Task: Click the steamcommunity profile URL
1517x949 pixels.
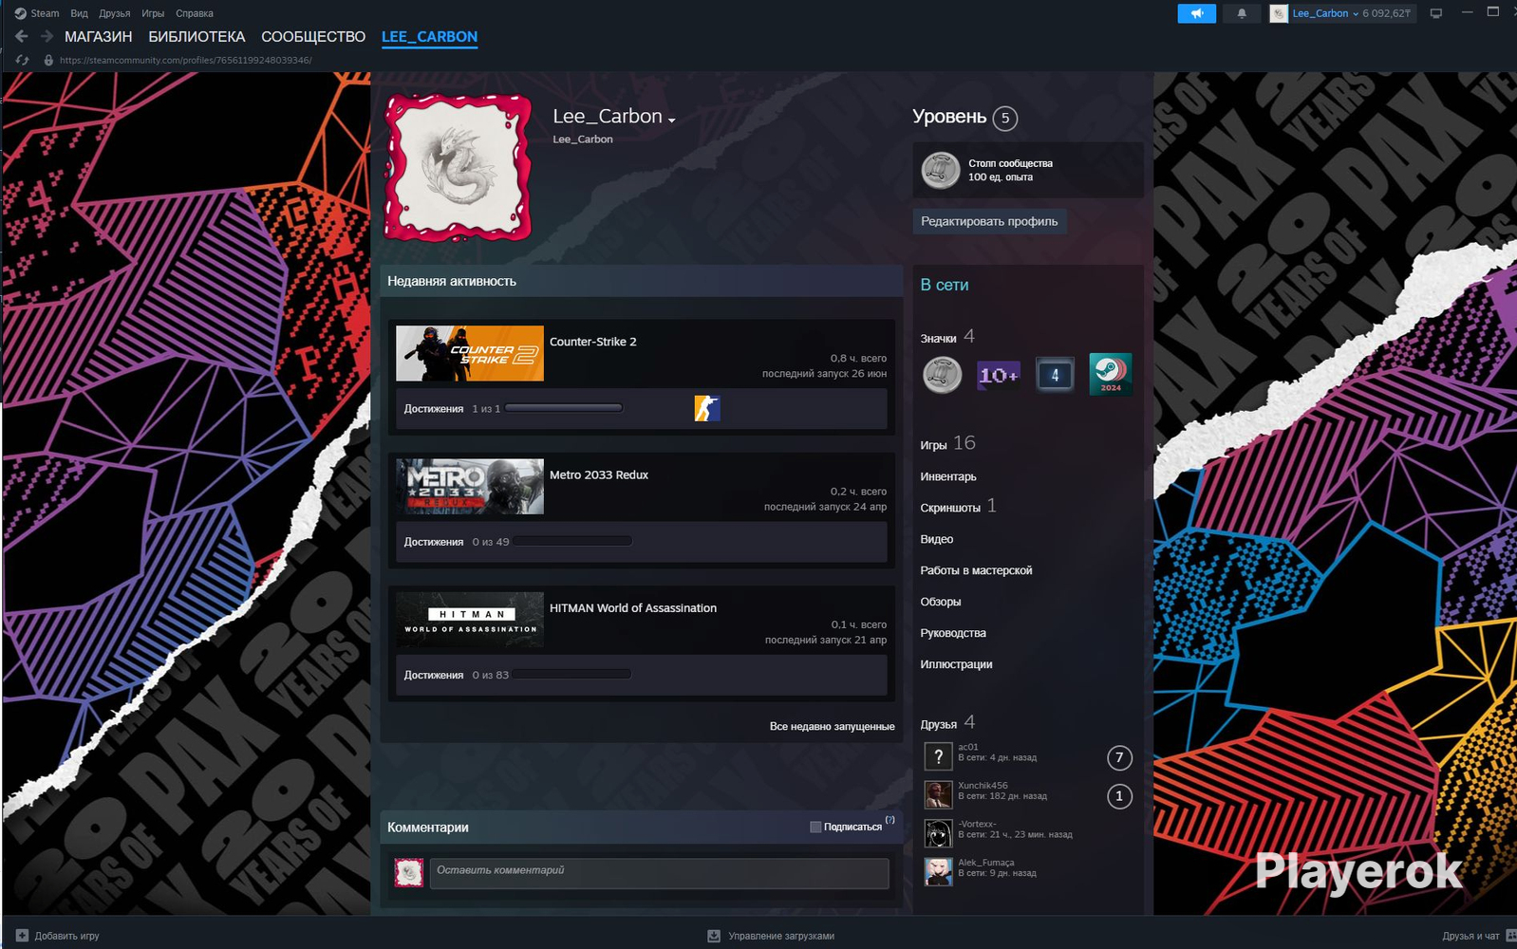Action: click(185, 60)
